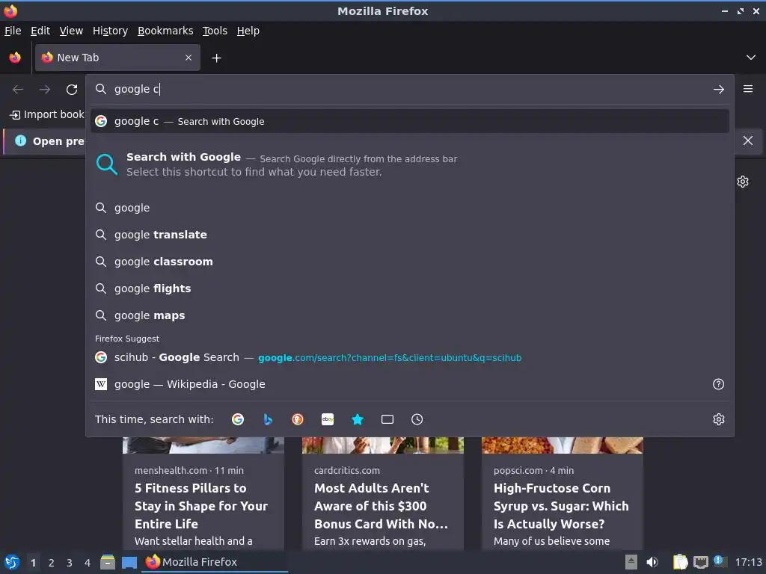Search open tabs using the tab icon
The width and height of the screenshot is (766, 574).
tap(387, 419)
